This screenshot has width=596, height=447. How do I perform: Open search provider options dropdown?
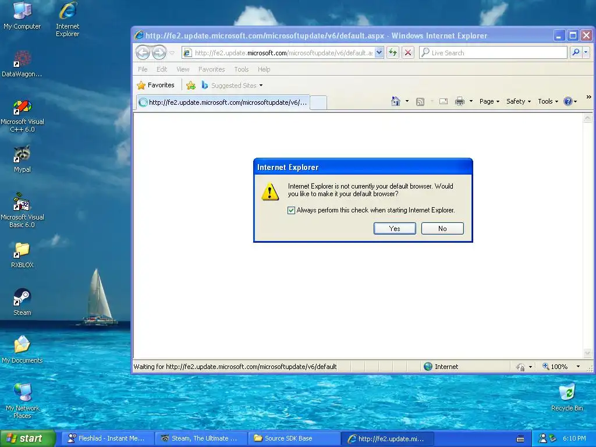(x=586, y=52)
